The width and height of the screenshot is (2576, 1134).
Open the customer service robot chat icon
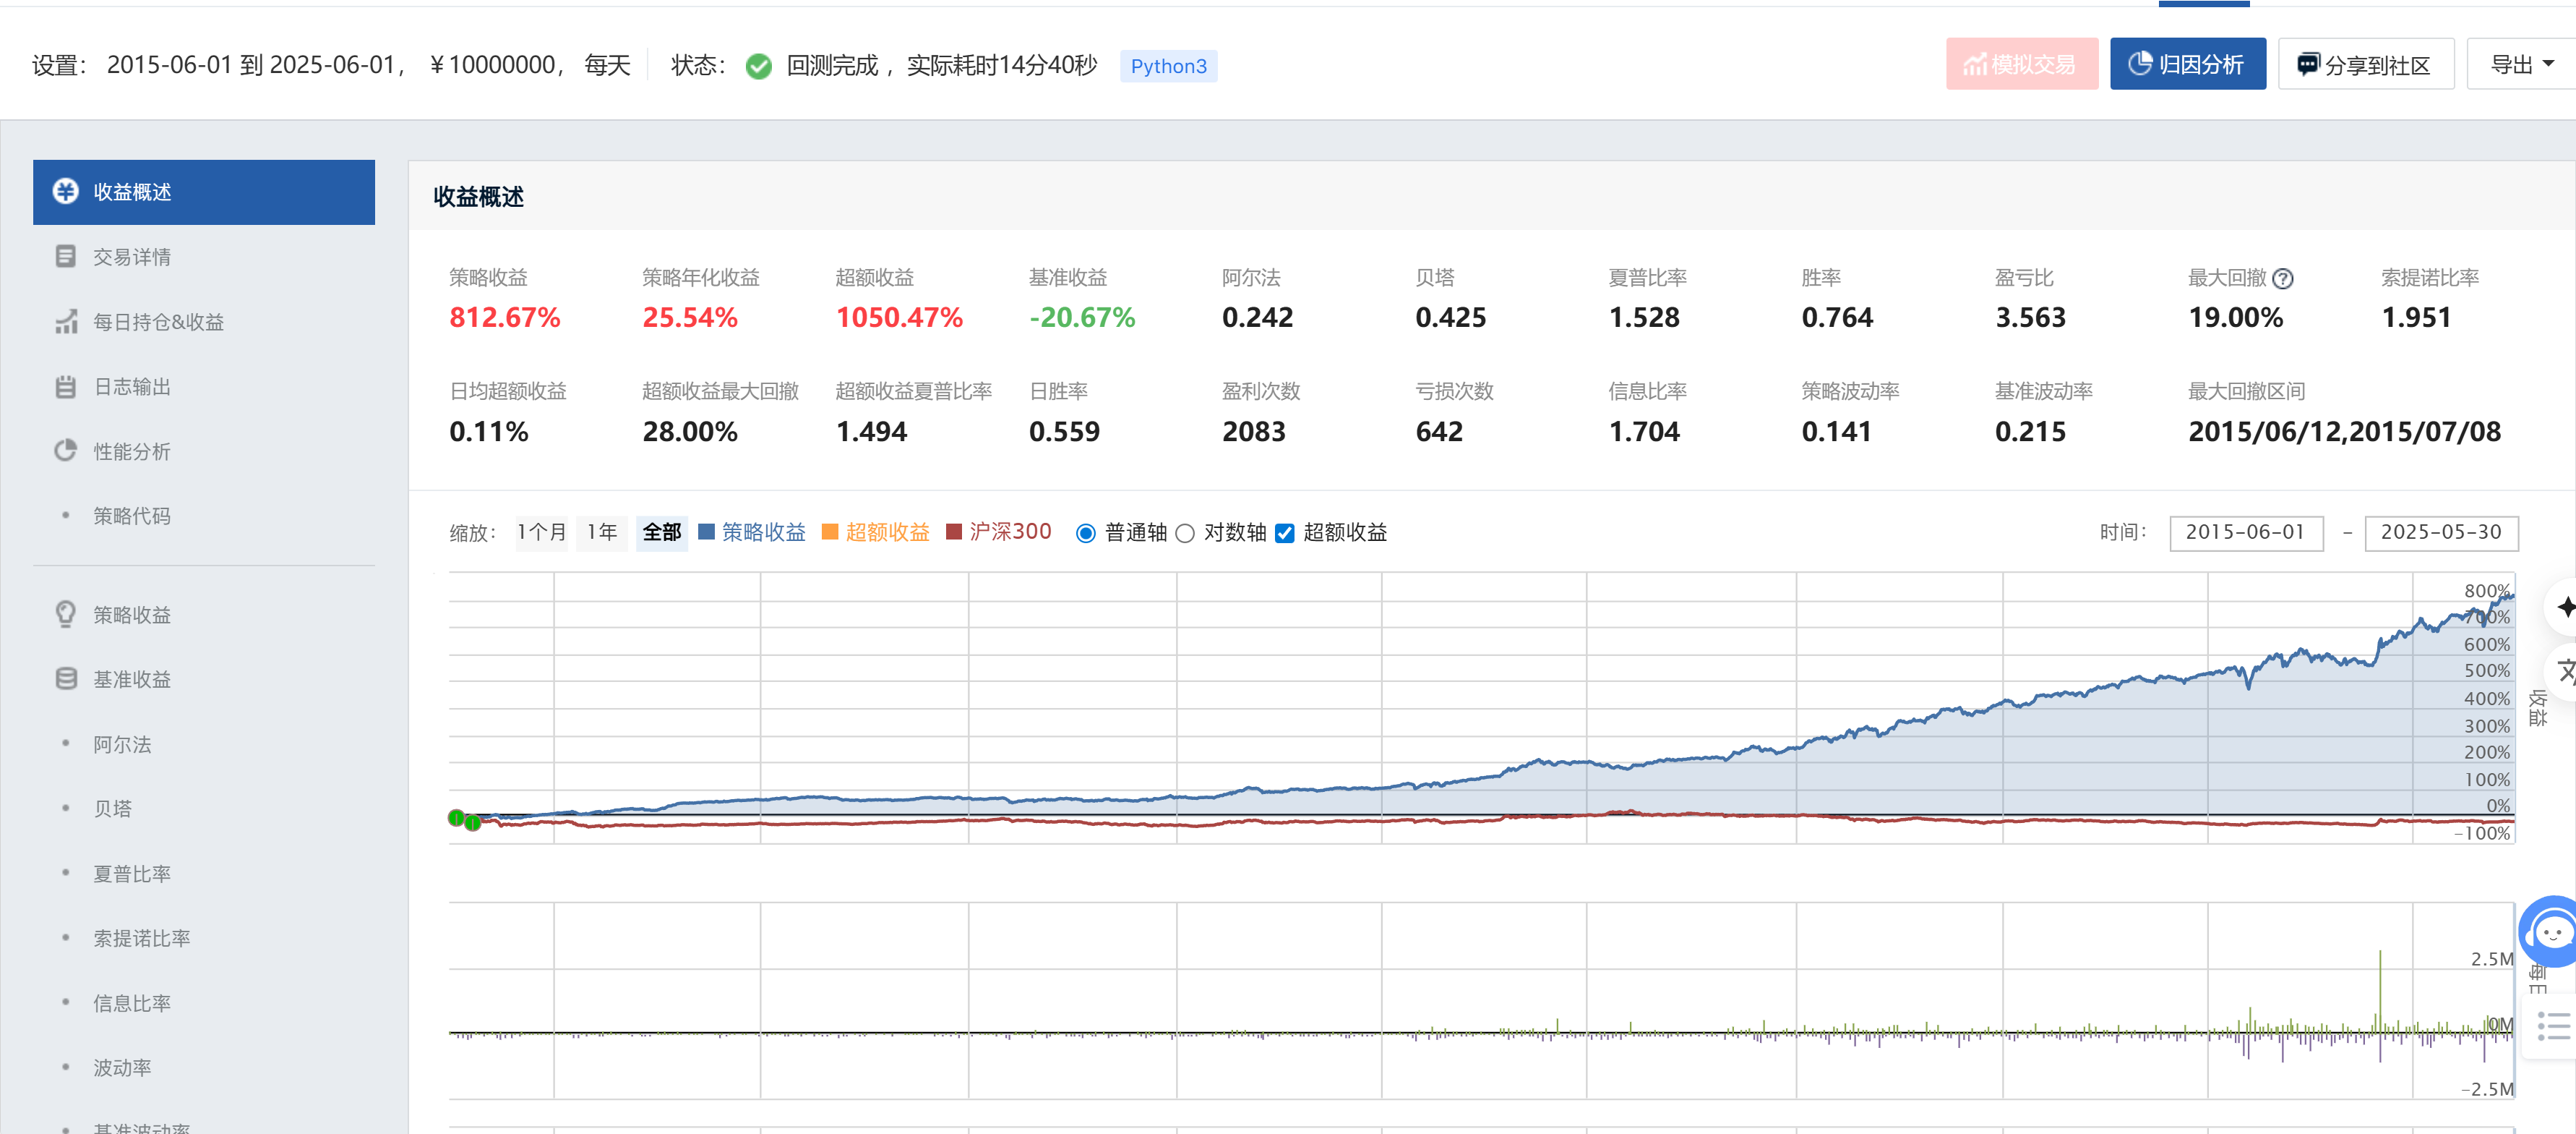coord(2551,933)
